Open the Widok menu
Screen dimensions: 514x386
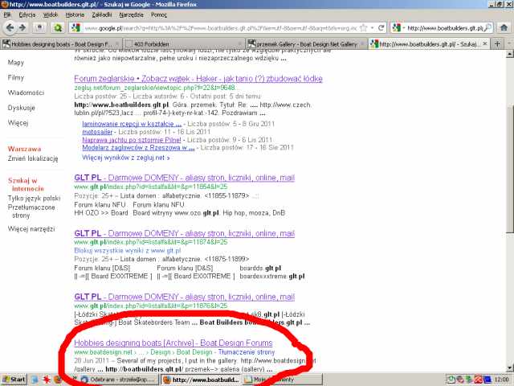click(x=50, y=14)
